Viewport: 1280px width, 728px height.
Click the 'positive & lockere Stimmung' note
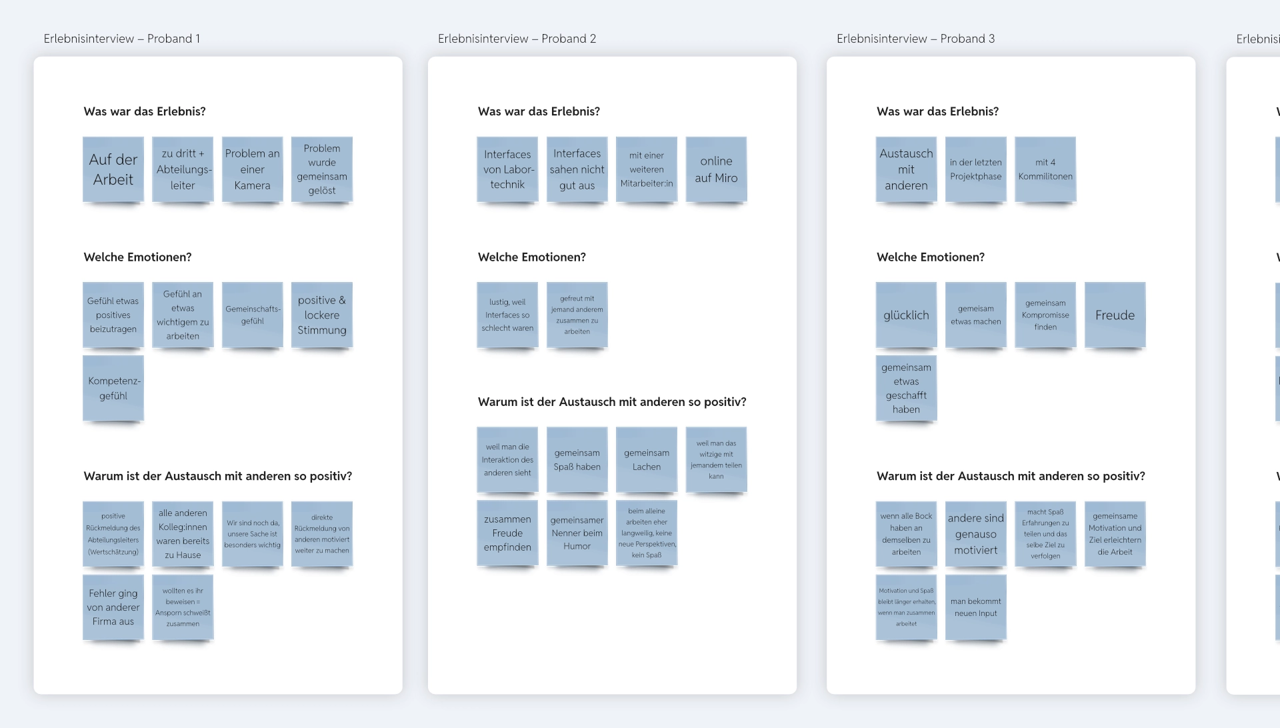click(321, 315)
